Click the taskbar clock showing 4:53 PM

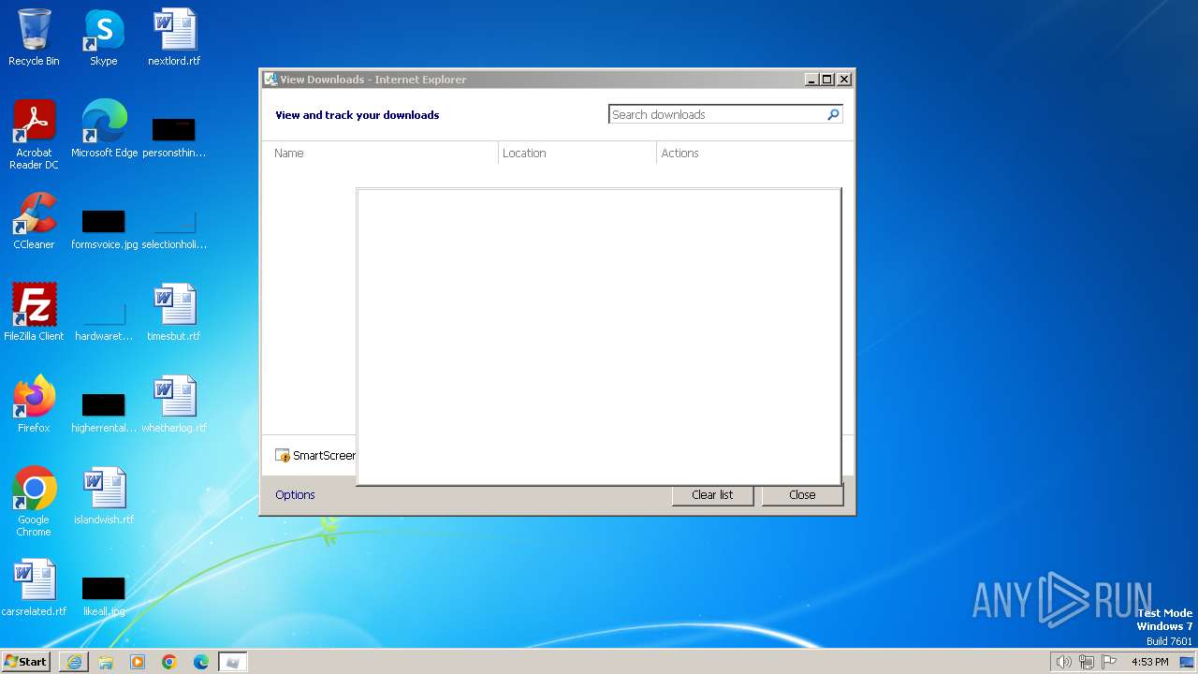pyautogui.click(x=1149, y=662)
